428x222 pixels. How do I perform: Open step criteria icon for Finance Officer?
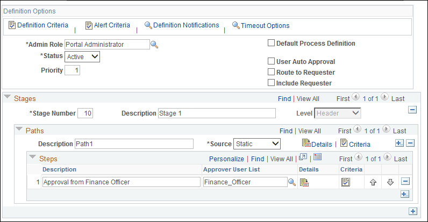click(x=346, y=182)
